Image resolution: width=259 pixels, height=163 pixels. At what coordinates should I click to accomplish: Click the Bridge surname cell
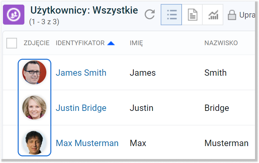pos(217,108)
